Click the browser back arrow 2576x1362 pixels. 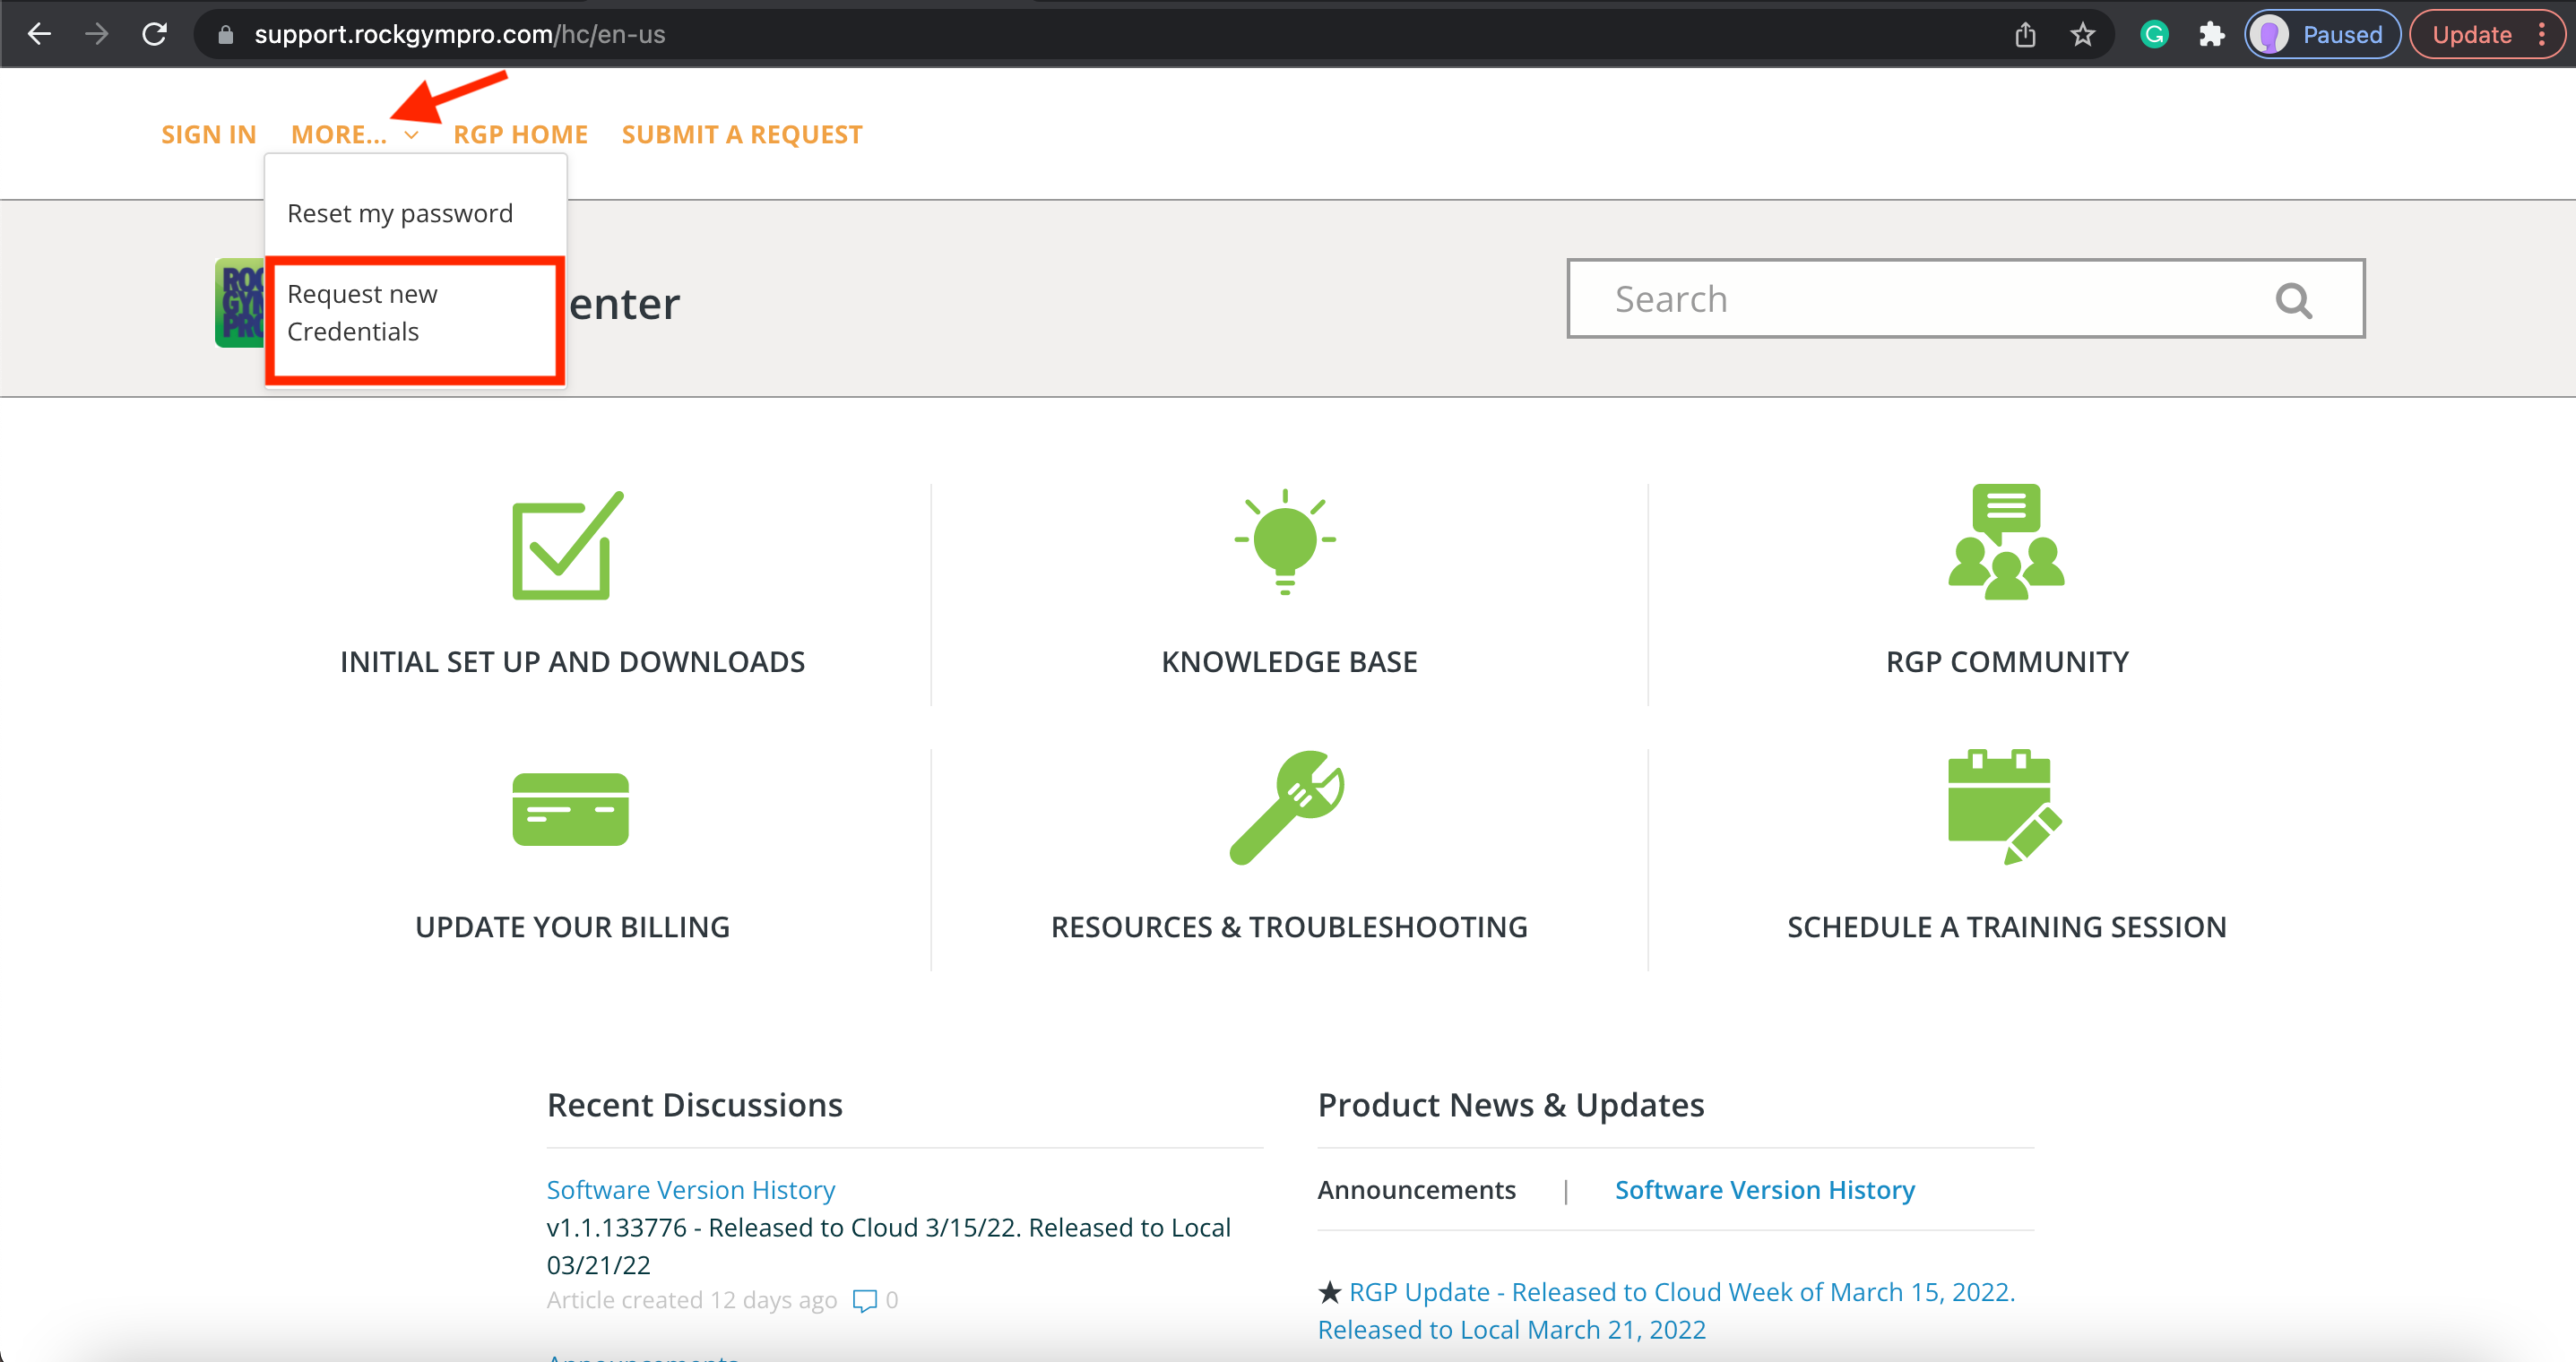pos(39,34)
